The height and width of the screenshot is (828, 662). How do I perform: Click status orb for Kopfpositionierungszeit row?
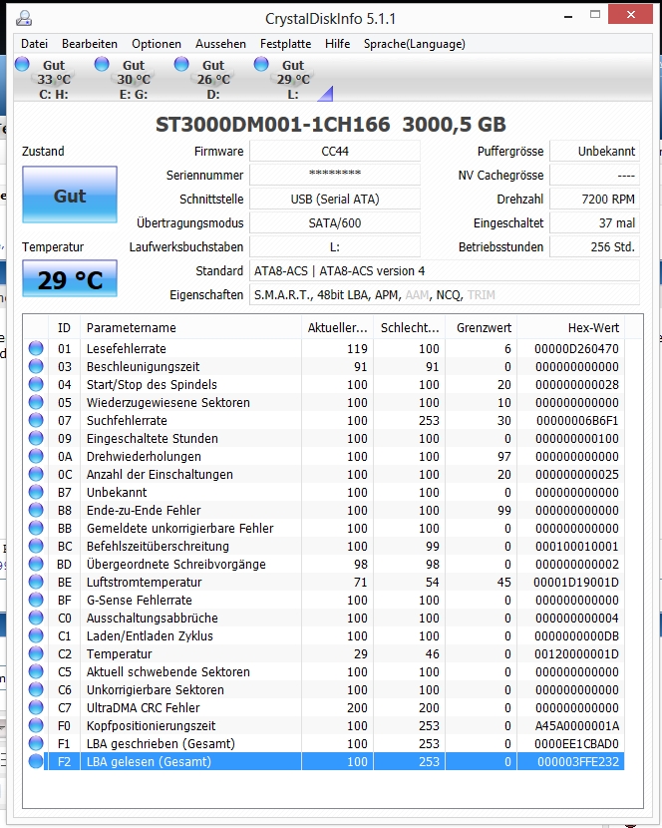(36, 725)
